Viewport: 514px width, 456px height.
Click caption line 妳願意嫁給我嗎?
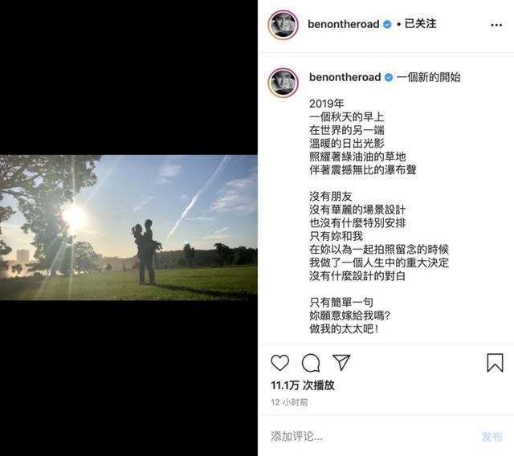(350, 316)
